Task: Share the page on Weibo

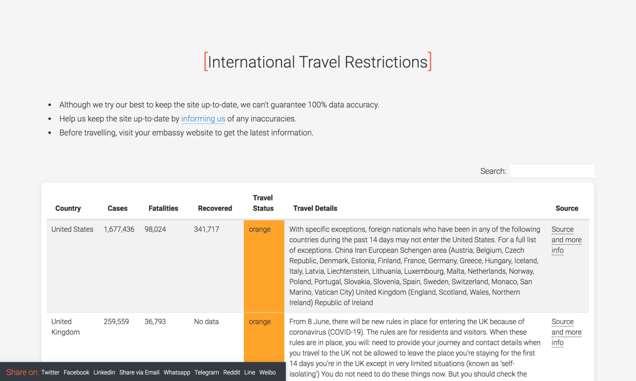Action: point(267,372)
